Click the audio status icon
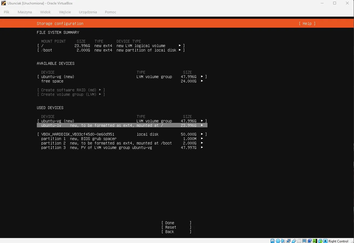 pos(283,241)
